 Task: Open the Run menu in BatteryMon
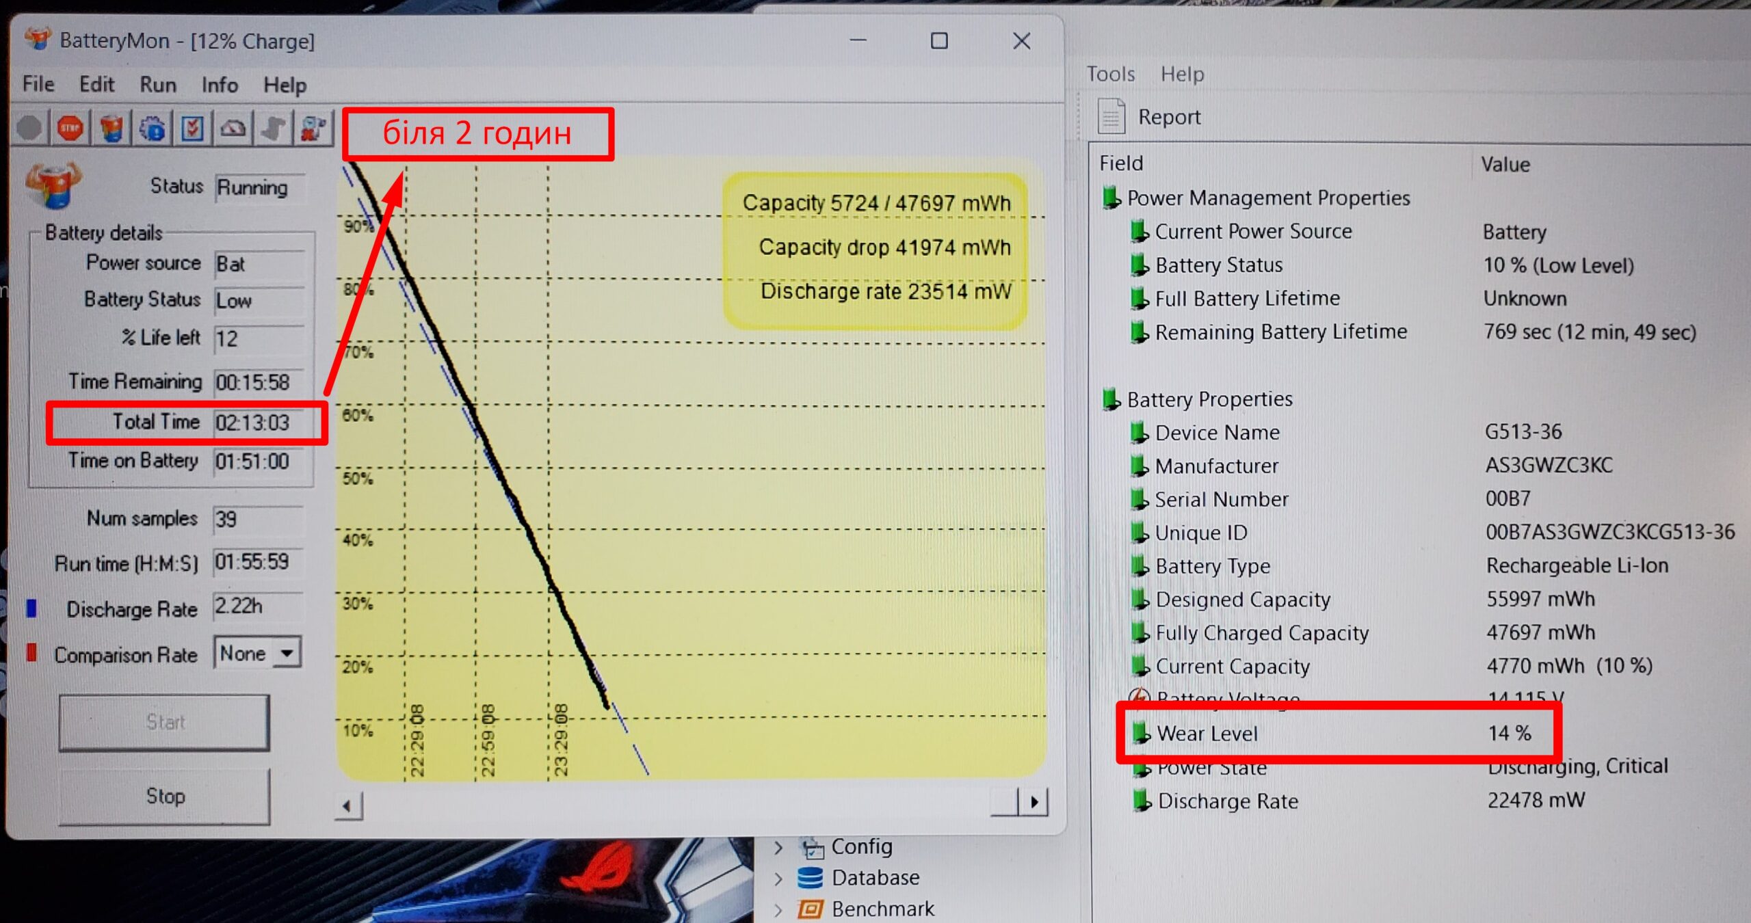pos(158,85)
